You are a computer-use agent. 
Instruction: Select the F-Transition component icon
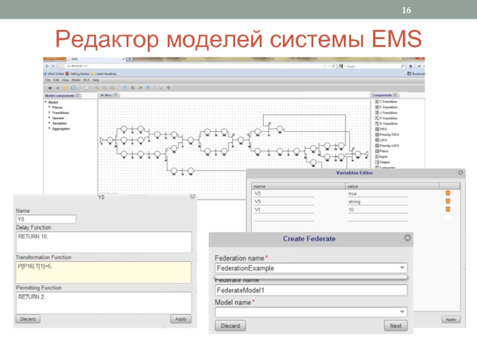377,107
